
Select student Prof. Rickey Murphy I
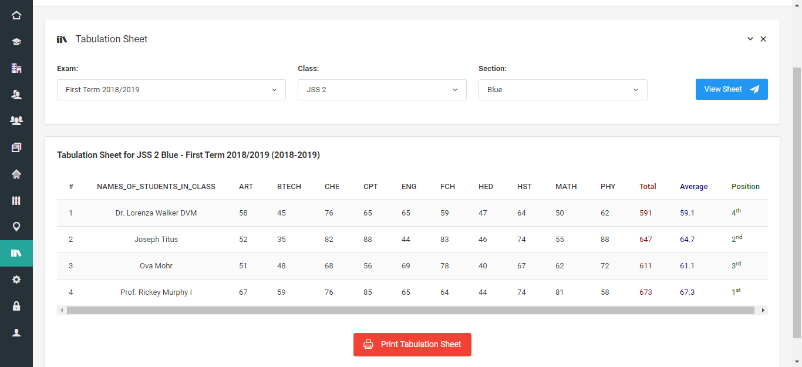(x=156, y=292)
